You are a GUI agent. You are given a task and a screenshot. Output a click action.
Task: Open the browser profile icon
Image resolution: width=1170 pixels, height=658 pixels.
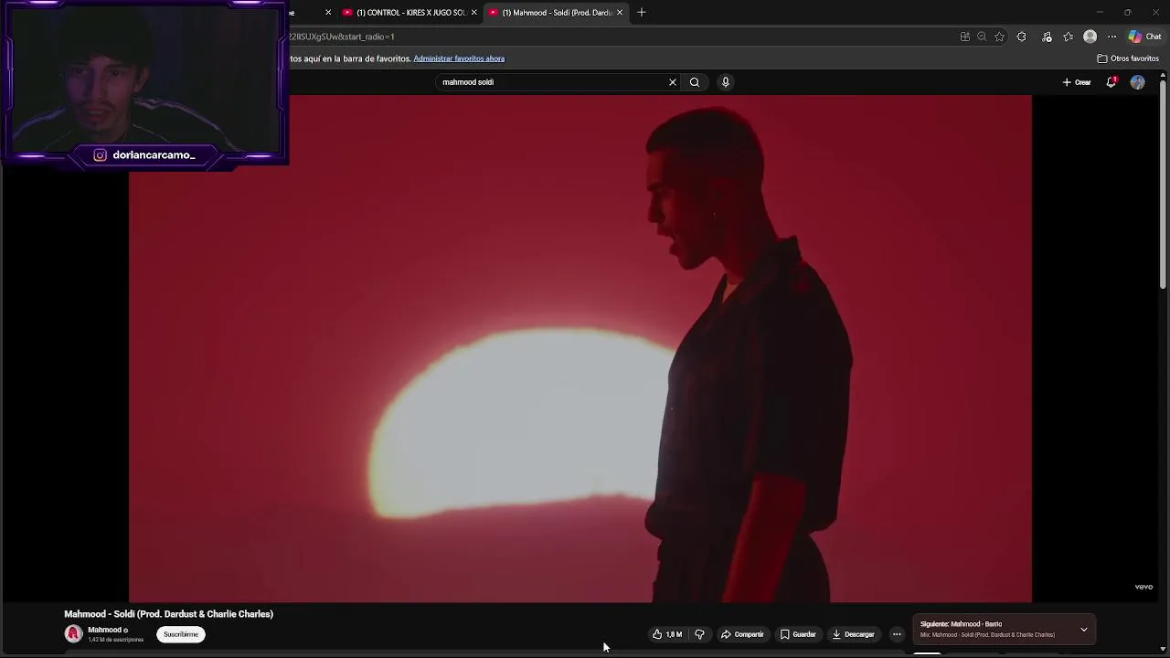coord(1090,37)
